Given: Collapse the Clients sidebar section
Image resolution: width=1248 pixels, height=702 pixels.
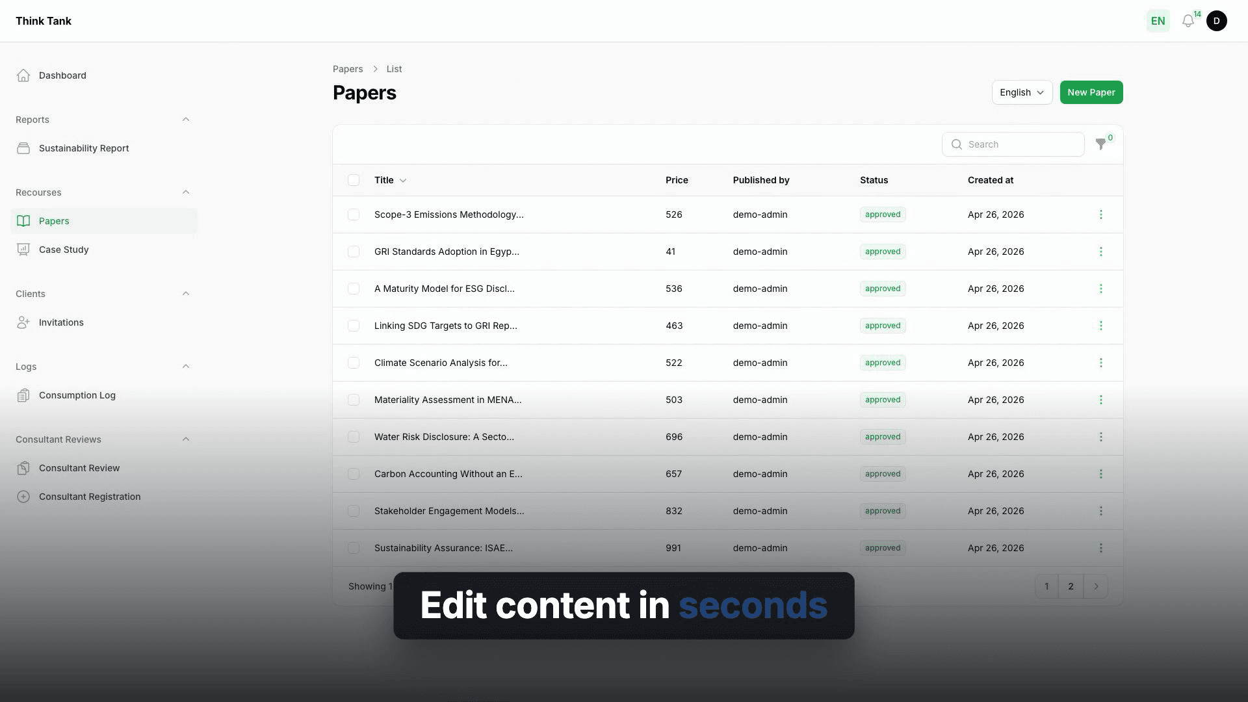Looking at the screenshot, I should [186, 294].
